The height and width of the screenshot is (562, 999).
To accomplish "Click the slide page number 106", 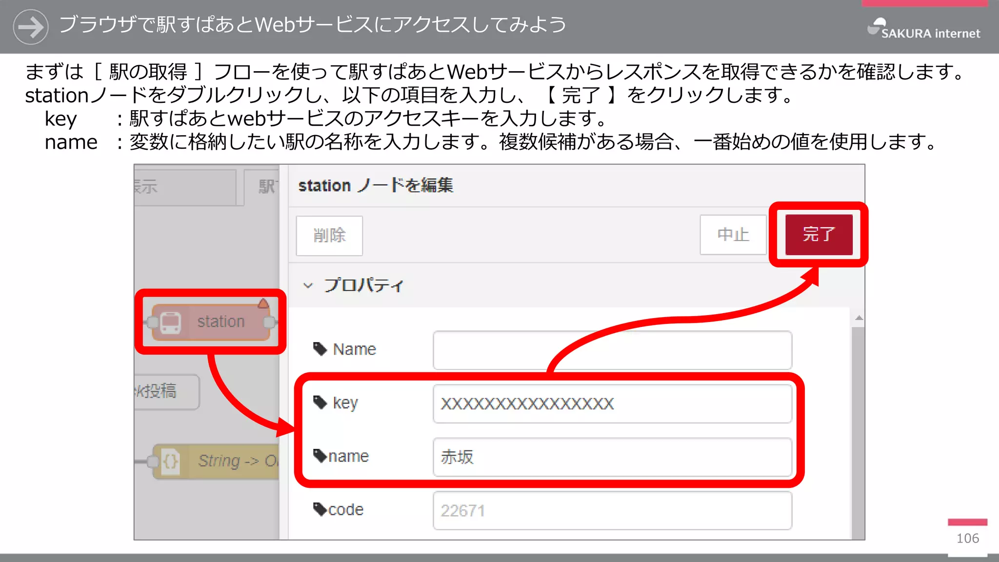I will coord(968,538).
